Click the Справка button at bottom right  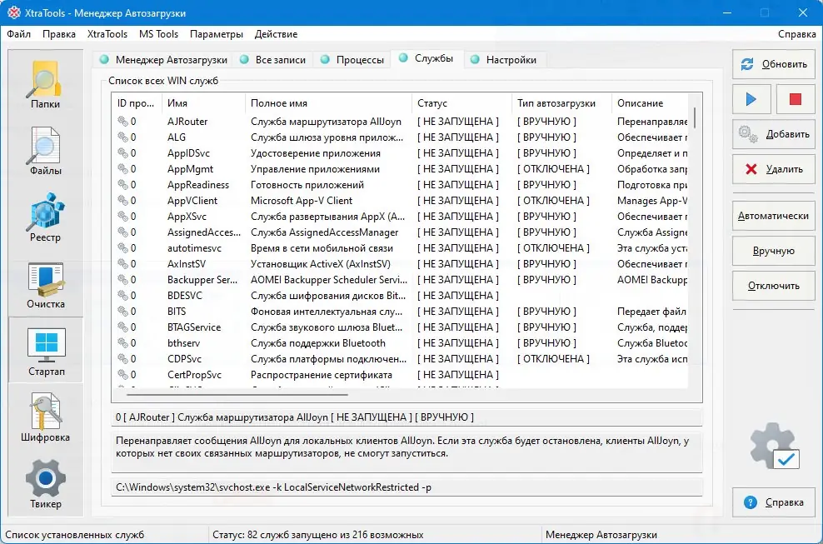coord(774,502)
